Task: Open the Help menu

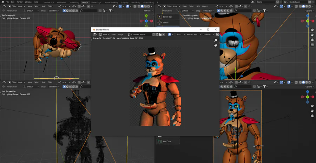Action: coord(36,2)
